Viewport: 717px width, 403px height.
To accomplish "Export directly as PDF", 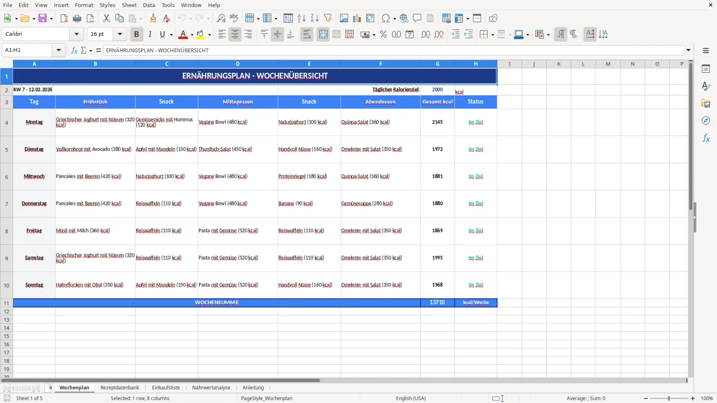I will 64,19.
